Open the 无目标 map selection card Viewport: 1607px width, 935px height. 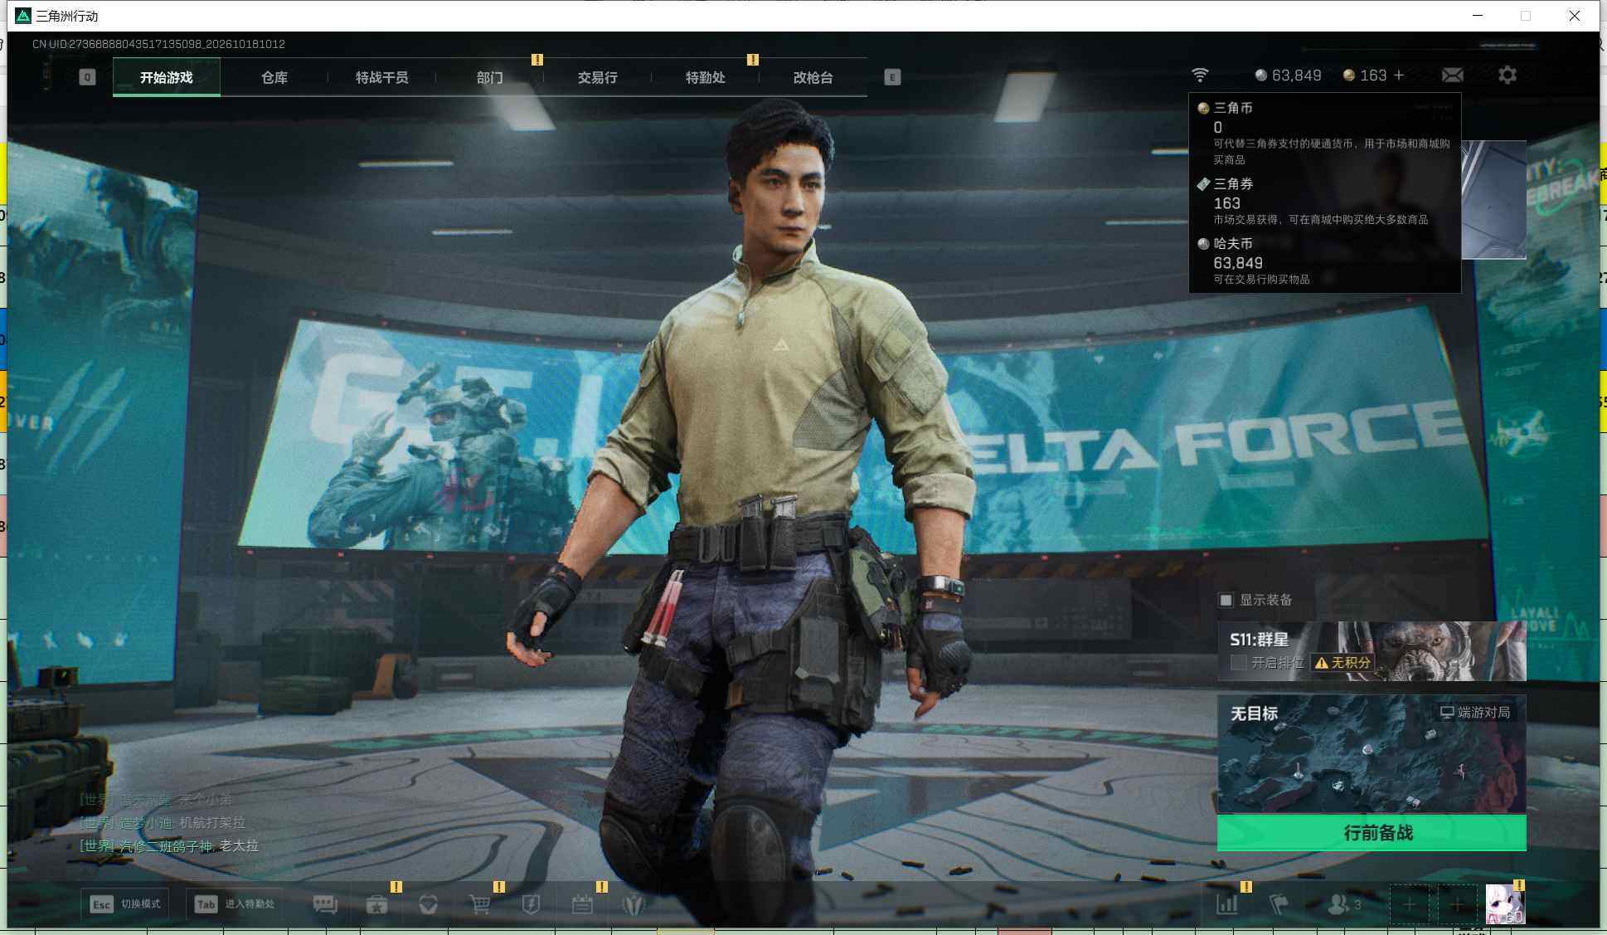click(x=1372, y=754)
